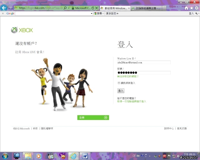Expand the Google search box dropdown
This screenshot has width=200, height=160.
pyautogui.click(x=92, y=13)
